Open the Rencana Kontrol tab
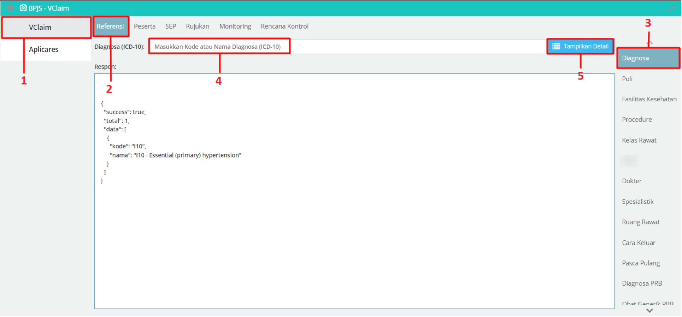The width and height of the screenshot is (682, 317). pyautogui.click(x=284, y=26)
